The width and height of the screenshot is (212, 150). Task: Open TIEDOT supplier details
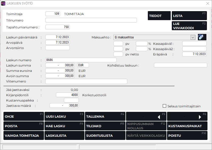pyautogui.click(x=159, y=16)
